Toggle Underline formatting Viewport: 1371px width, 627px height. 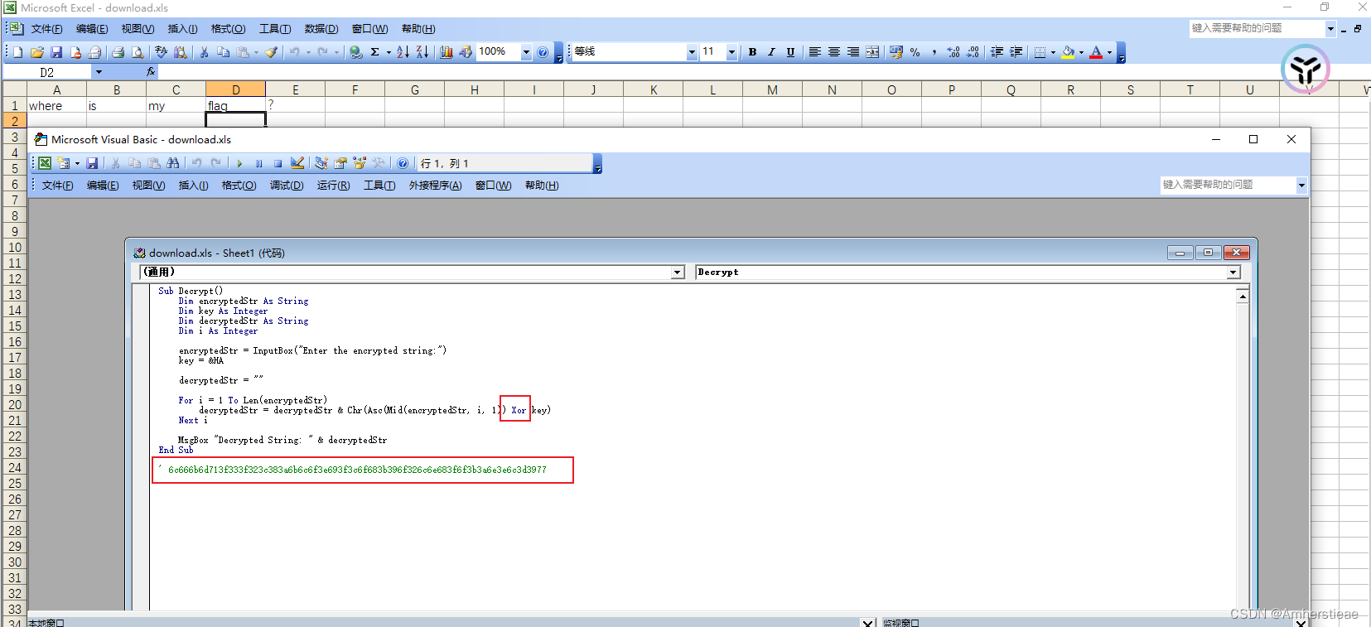[790, 52]
